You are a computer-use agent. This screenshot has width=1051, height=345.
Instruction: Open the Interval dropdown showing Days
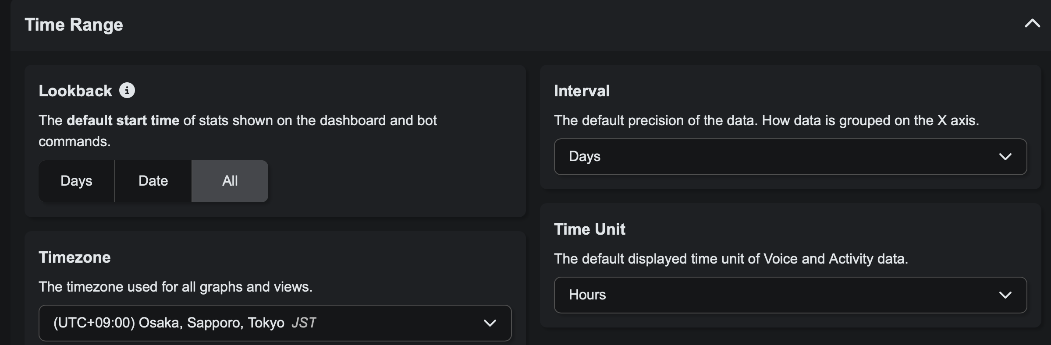[x=780, y=157]
